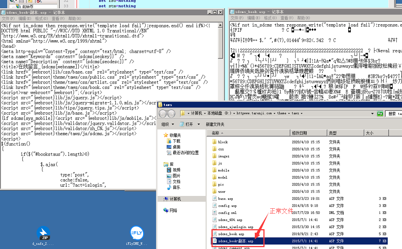Click the 打开 open button
Screen dimensions: 402x249
pos(186,124)
